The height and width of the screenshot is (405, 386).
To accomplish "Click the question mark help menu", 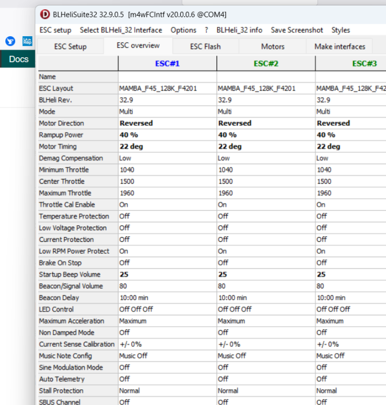I will [x=206, y=30].
